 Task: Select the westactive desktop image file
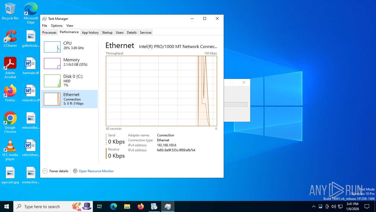coord(31,176)
